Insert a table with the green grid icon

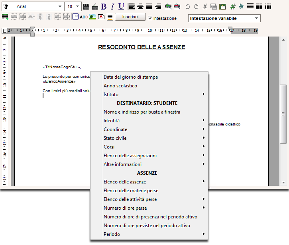(x=5, y=17)
